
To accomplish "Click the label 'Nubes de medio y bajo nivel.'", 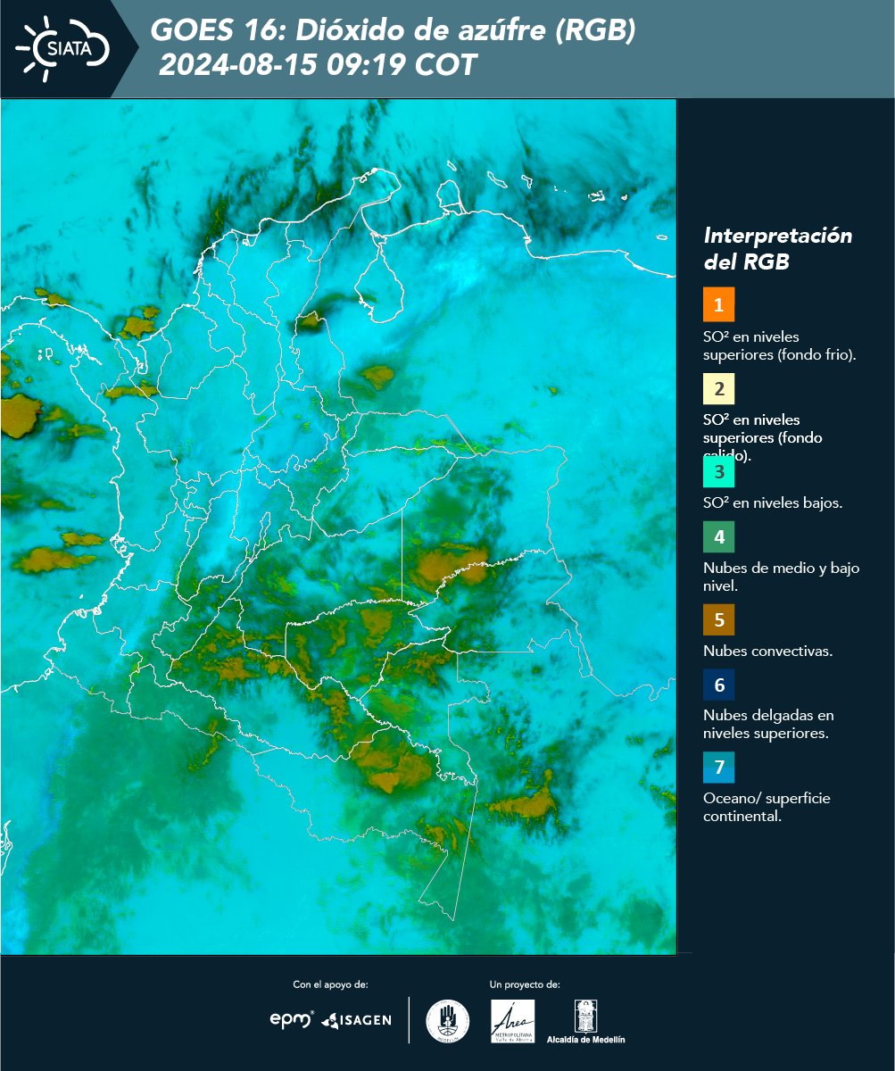I will point(782,577).
